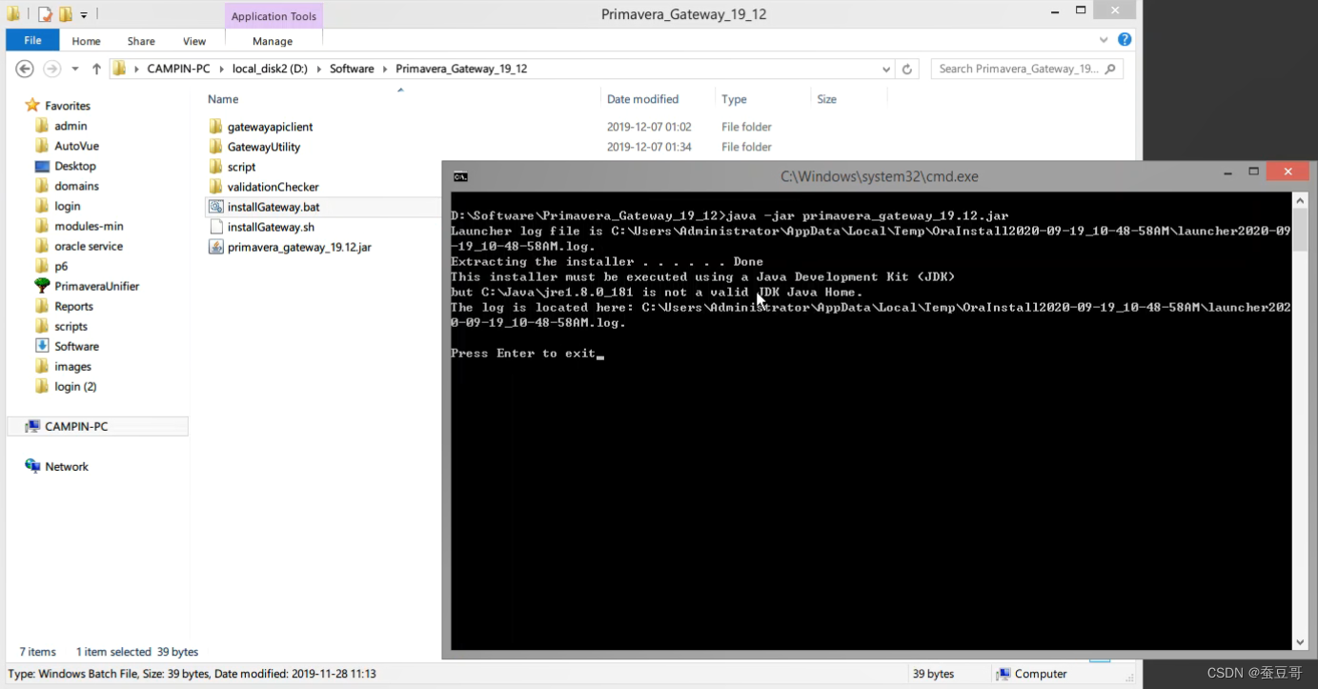Select the Application Tools contextual tab
Image resolution: width=1318 pixels, height=689 pixels.
tap(274, 16)
